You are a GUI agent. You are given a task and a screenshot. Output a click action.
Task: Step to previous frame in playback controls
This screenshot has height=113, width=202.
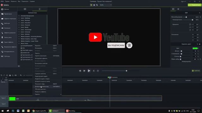(80, 71)
